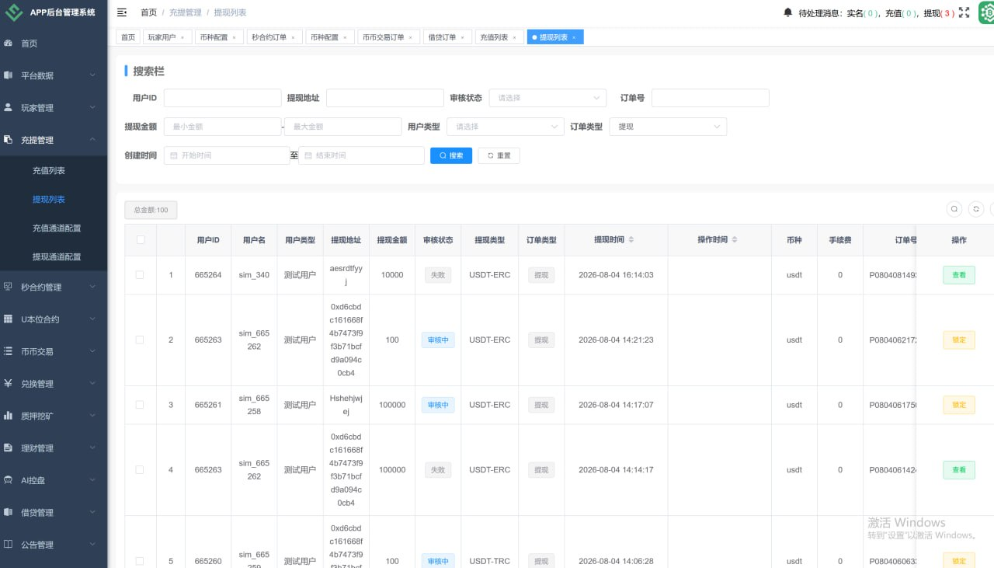The width and height of the screenshot is (994, 568).
Task: Toggle fullscreen mode icon
Action: point(964,12)
